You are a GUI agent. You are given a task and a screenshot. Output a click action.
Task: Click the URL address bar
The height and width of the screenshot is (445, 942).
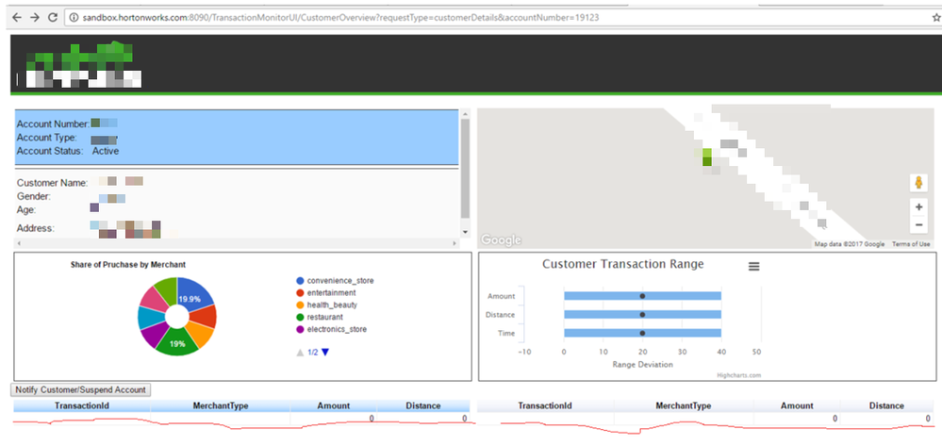(x=471, y=18)
